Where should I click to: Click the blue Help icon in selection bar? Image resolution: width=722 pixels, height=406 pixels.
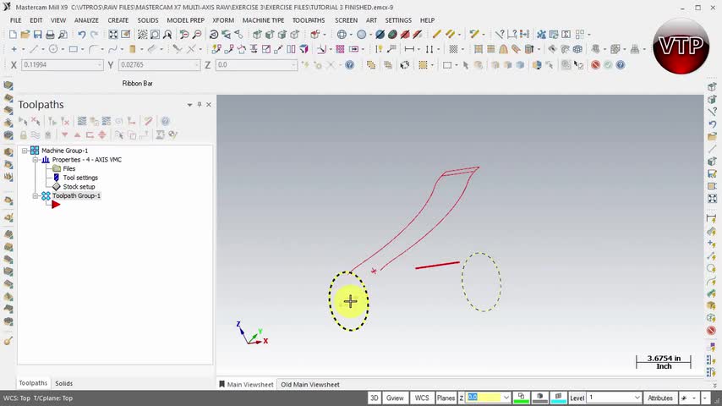(x=621, y=65)
